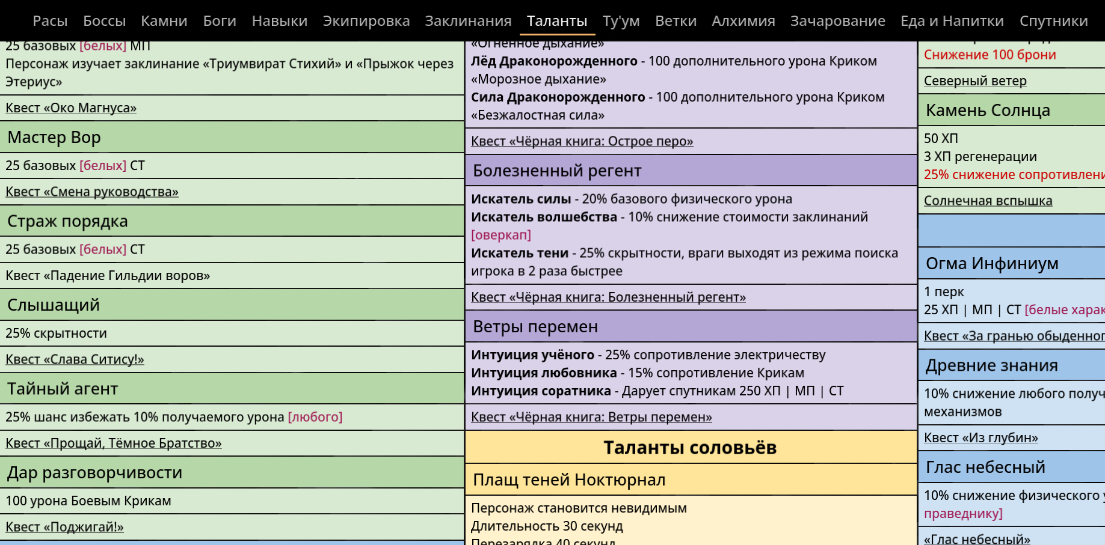Go to Еда и Напитки

(952, 21)
